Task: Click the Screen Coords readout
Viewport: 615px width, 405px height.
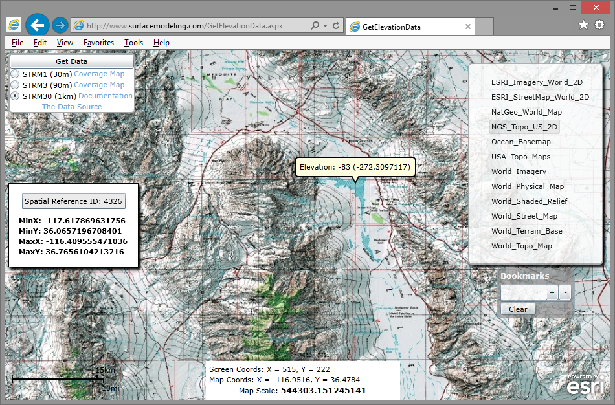Action: coord(269,369)
